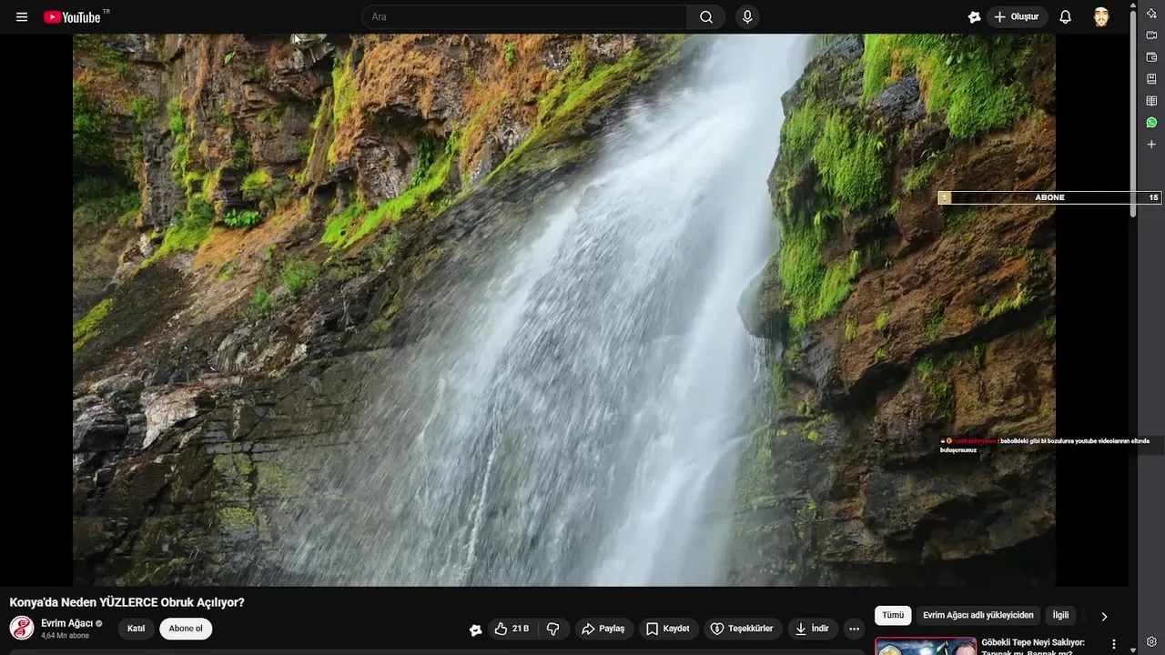Open the sparkle AI icon next to Oluştur
1165x655 pixels.
[974, 17]
